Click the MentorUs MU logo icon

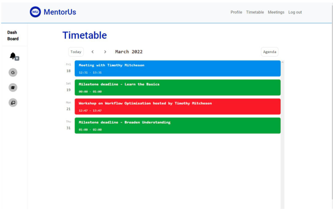coord(35,12)
